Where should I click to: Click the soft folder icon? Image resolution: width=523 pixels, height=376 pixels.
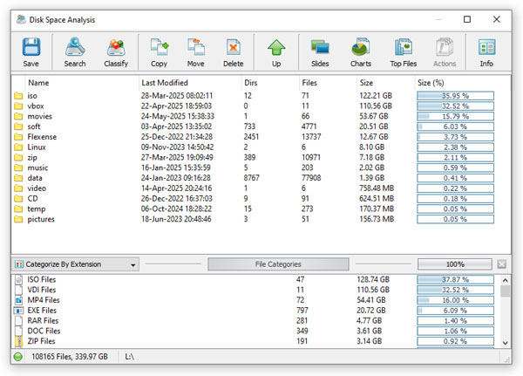(x=18, y=126)
